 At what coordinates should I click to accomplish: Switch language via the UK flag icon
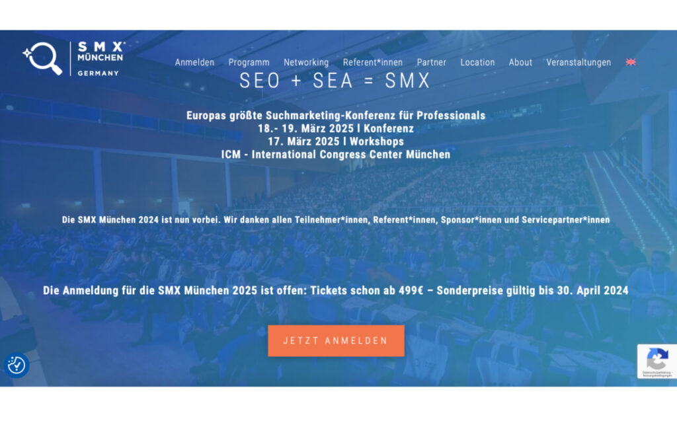pyautogui.click(x=631, y=62)
